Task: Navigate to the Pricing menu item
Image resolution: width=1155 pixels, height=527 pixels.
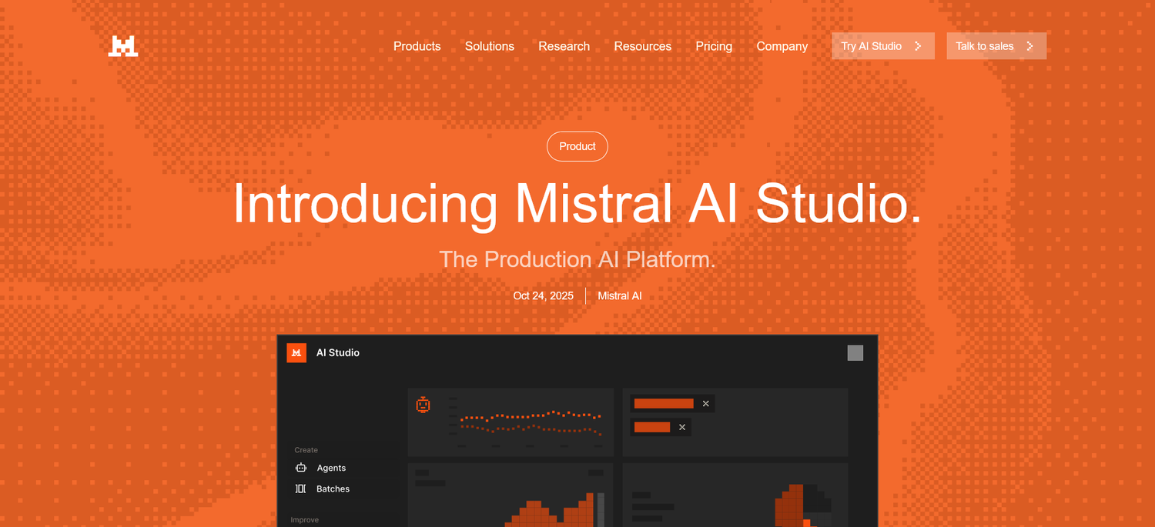Action: click(713, 46)
